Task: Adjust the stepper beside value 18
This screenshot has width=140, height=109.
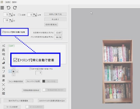Action: click(11, 20)
